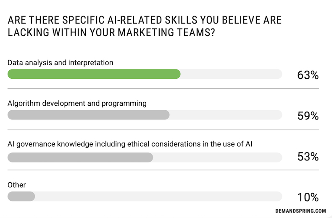This screenshot has width=332, height=218.
Task: Click the Data analysis and interpretation label
Action: pos(61,63)
